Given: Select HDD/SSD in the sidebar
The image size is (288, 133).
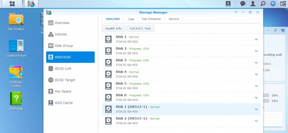Looking at the screenshot, I should pyautogui.click(x=70, y=57).
